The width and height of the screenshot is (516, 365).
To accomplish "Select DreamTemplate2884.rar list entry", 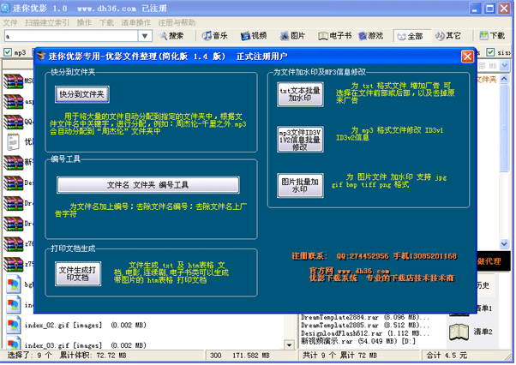I will coord(365,317).
